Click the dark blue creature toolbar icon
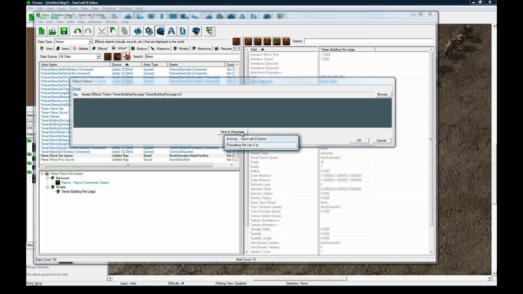523x294 pixels. [196, 31]
